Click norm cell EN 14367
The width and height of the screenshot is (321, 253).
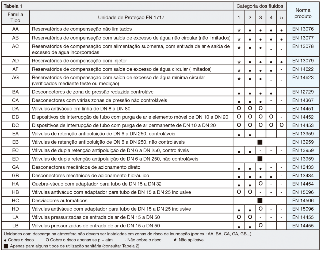point(303,100)
